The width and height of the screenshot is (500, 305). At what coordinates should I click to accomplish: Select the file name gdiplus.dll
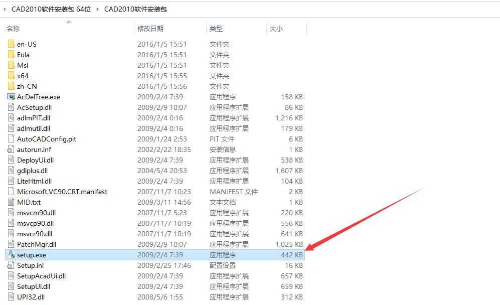(x=32, y=171)
